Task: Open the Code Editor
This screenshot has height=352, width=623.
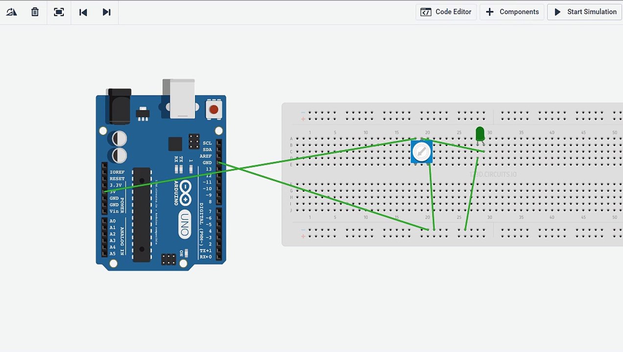Action: click(446, 12)
